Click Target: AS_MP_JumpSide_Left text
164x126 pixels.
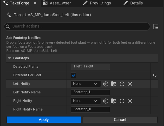tap(52, 15)
